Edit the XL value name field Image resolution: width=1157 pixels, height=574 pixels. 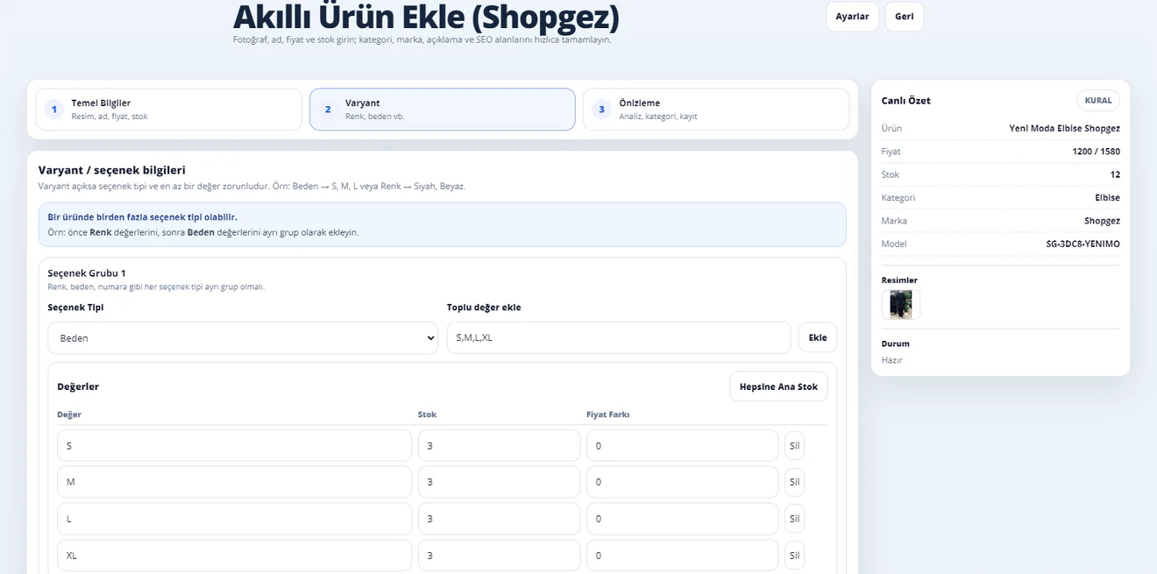coord(234,556)
